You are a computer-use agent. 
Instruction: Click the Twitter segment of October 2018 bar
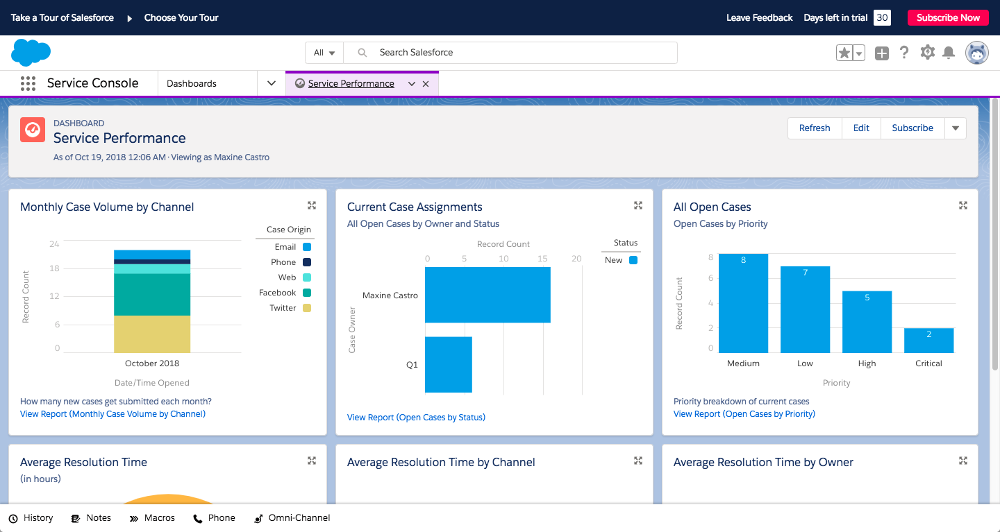(x=152, y=334)
